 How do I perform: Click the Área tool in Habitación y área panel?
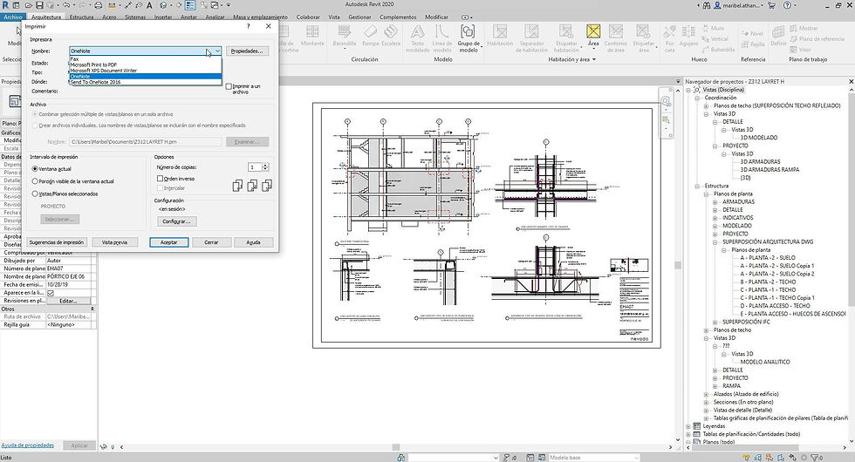(593, 36)
